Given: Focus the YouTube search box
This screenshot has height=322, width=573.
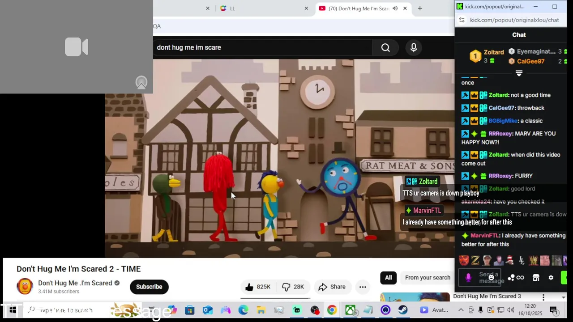Looking at the screenshot, I should [263, 47].
